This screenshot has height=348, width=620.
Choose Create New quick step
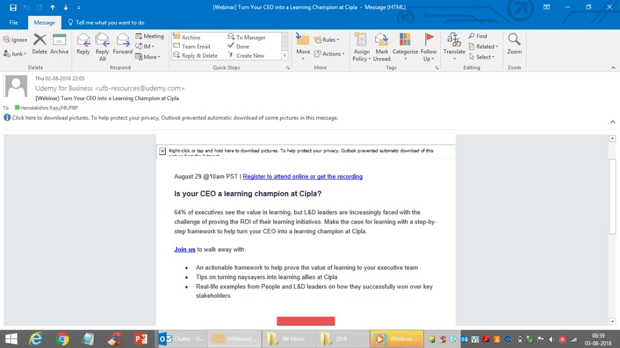[246, 56]
